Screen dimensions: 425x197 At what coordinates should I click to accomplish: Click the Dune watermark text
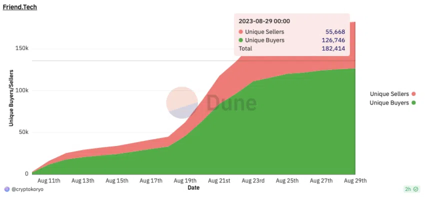[231, 102]
